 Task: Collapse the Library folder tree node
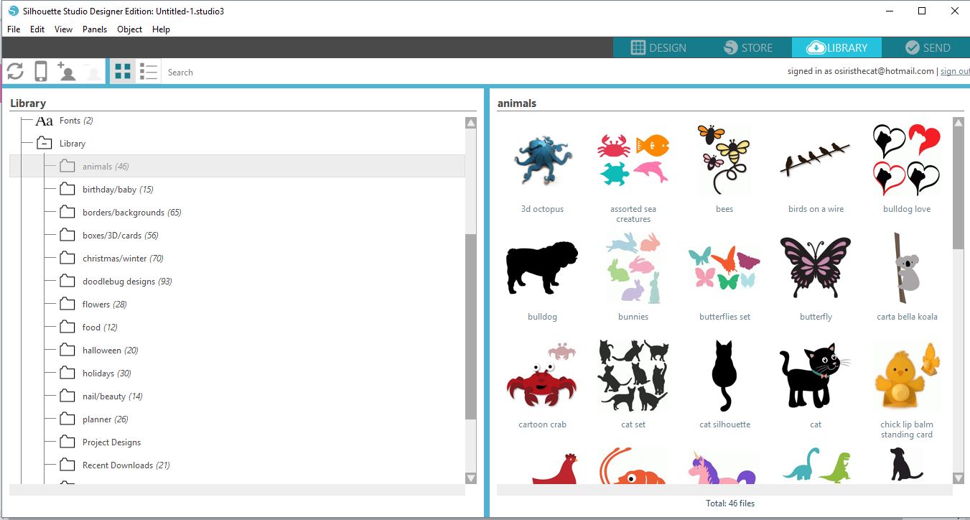44,143
